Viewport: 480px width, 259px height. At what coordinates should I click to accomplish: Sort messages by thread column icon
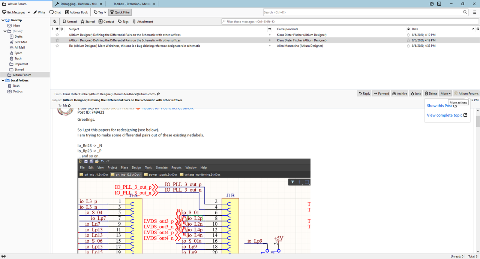[52, 29]
